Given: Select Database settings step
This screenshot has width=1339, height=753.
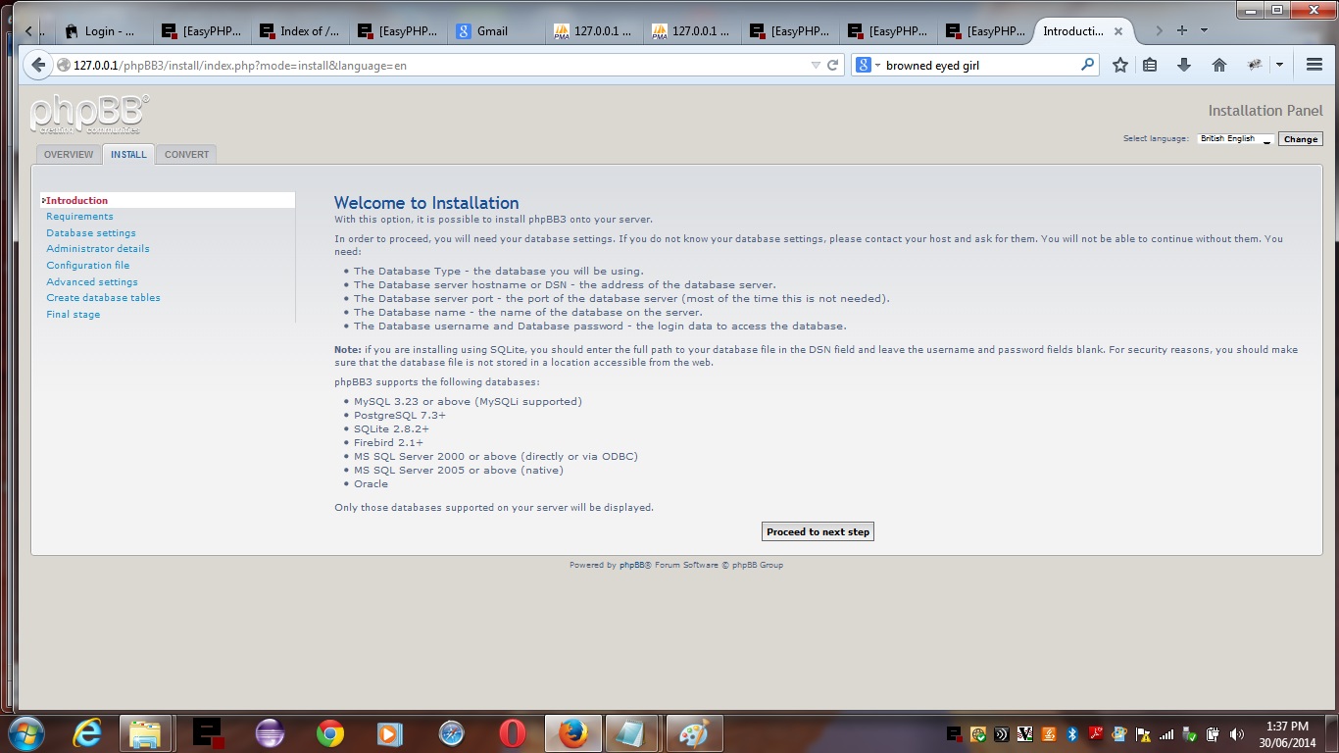Looking at the screenshot, I should [x=91, y=232].
